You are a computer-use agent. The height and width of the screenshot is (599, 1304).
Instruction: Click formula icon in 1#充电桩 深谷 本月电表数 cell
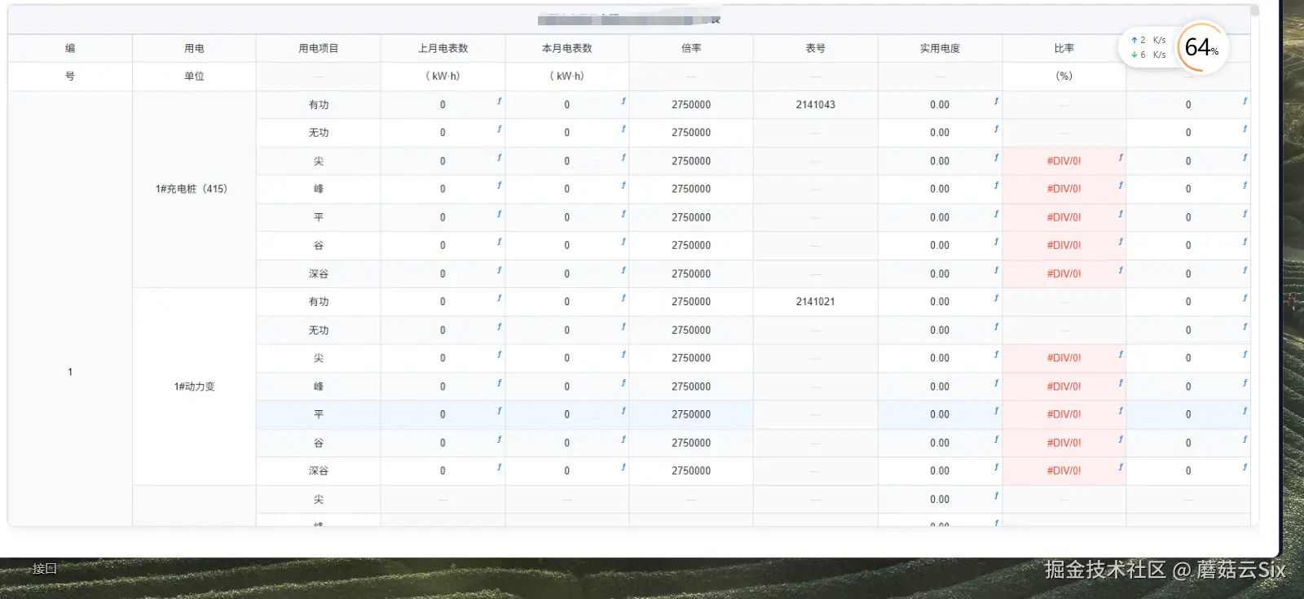(x=623, y=269)
